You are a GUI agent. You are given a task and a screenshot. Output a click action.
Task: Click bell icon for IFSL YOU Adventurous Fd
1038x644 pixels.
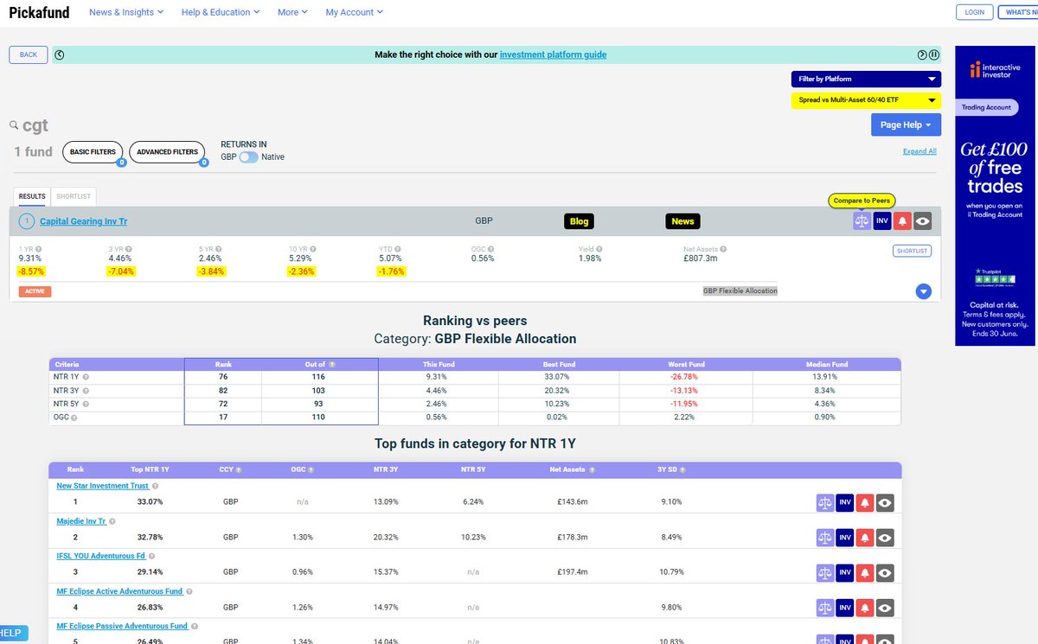(864, 572)
